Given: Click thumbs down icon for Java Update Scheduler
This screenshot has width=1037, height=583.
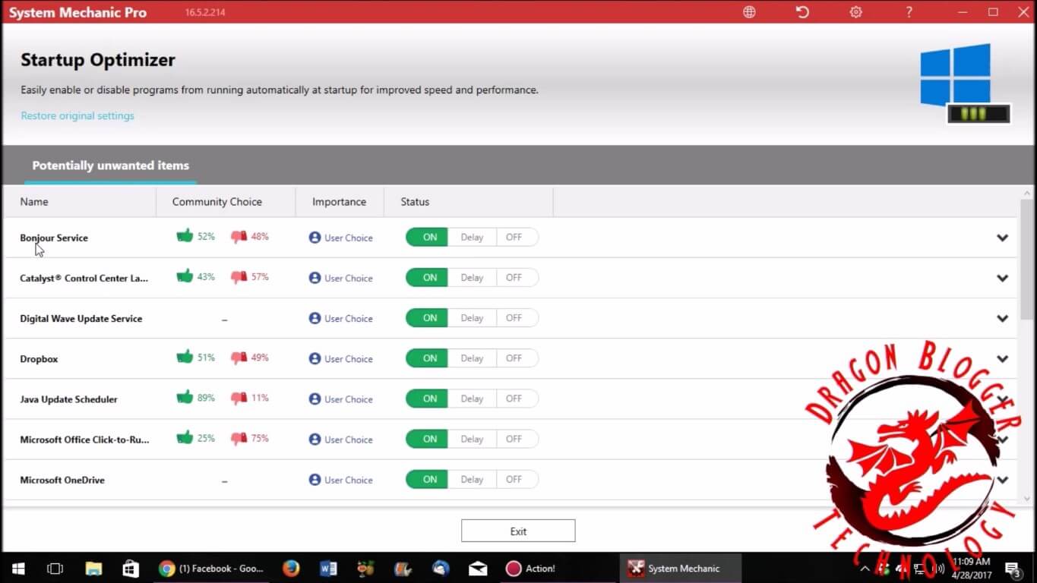Looking at the screenshot, I should point(239,398).
